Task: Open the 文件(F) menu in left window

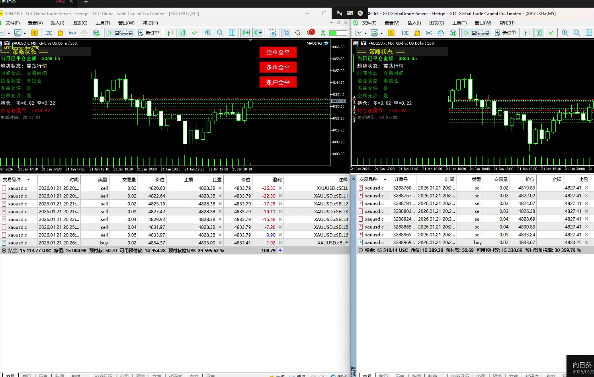Action: coord(13,23)
